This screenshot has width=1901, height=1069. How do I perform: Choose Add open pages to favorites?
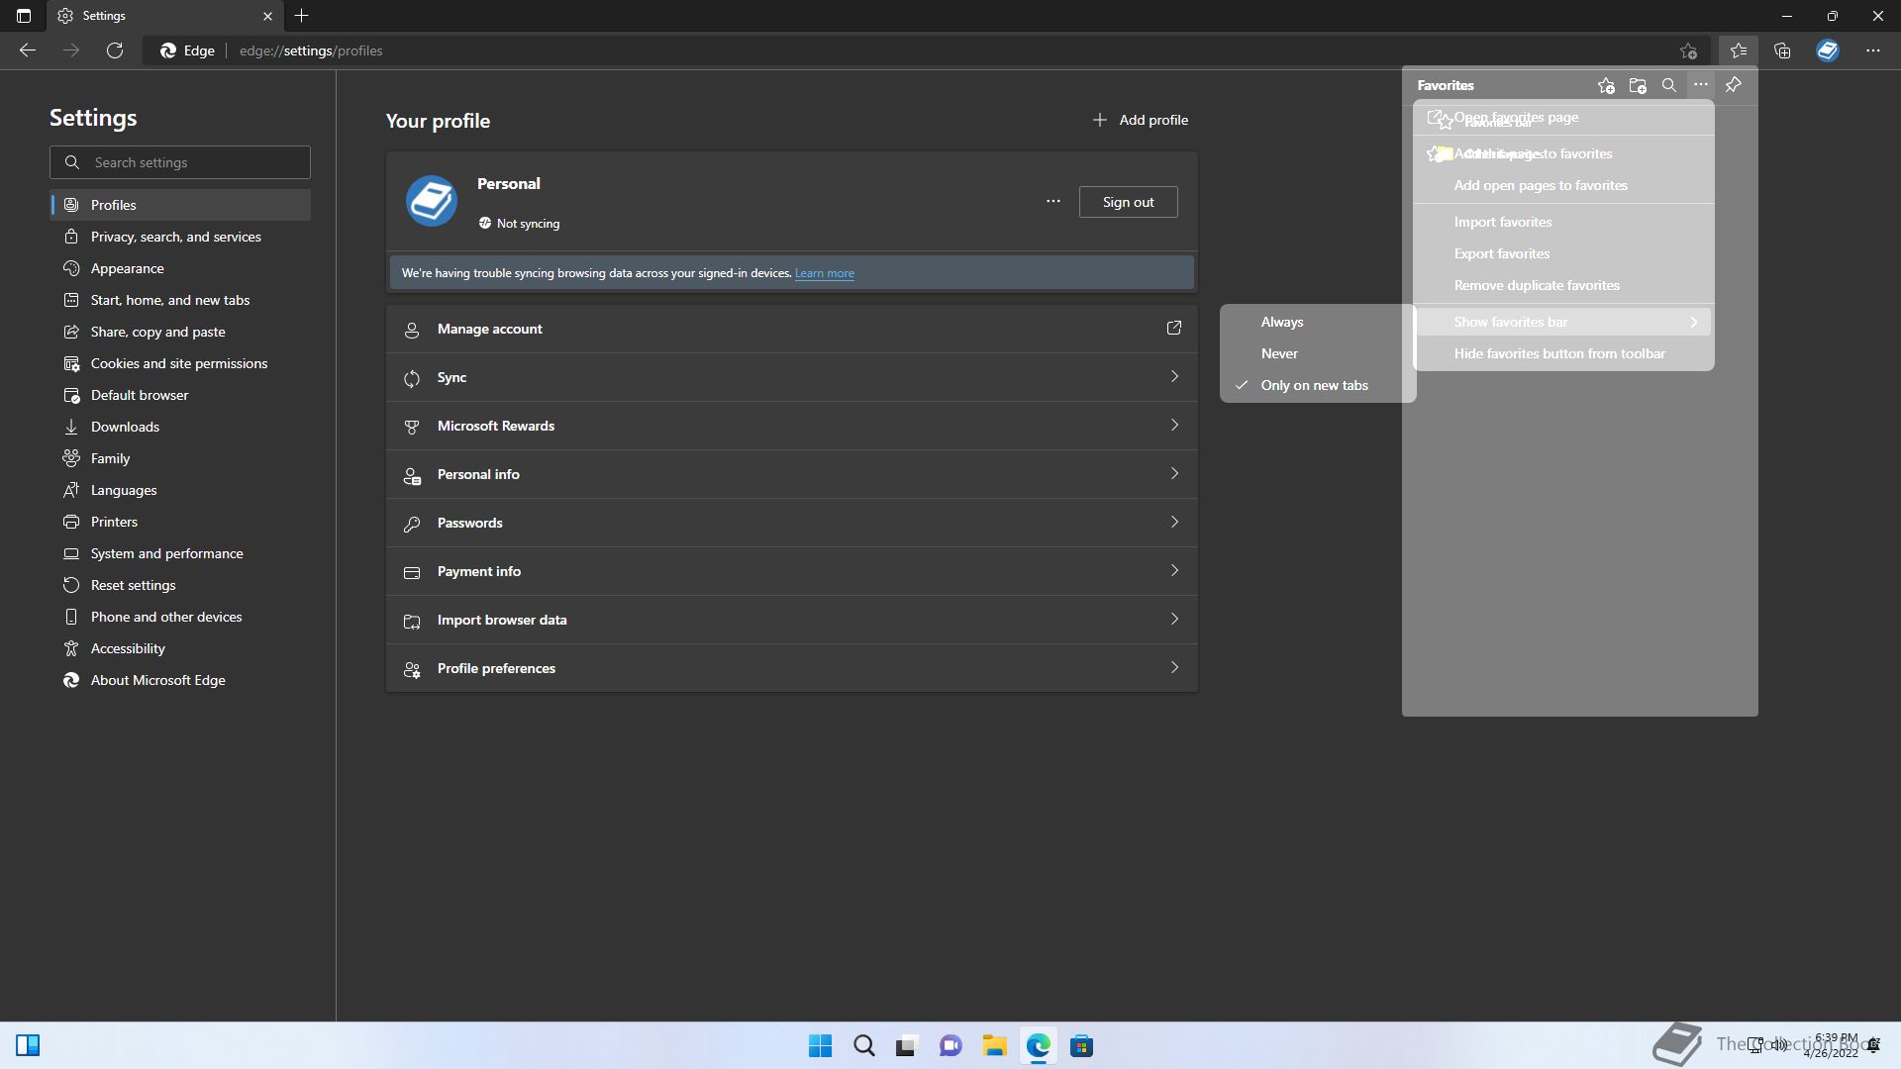[1563, 185]
